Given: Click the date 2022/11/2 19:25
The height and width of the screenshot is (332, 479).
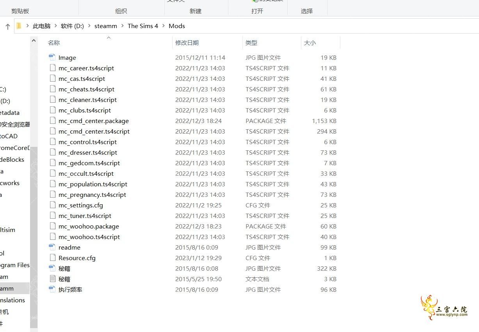Looking at the screenshot, I should point(198,205).
